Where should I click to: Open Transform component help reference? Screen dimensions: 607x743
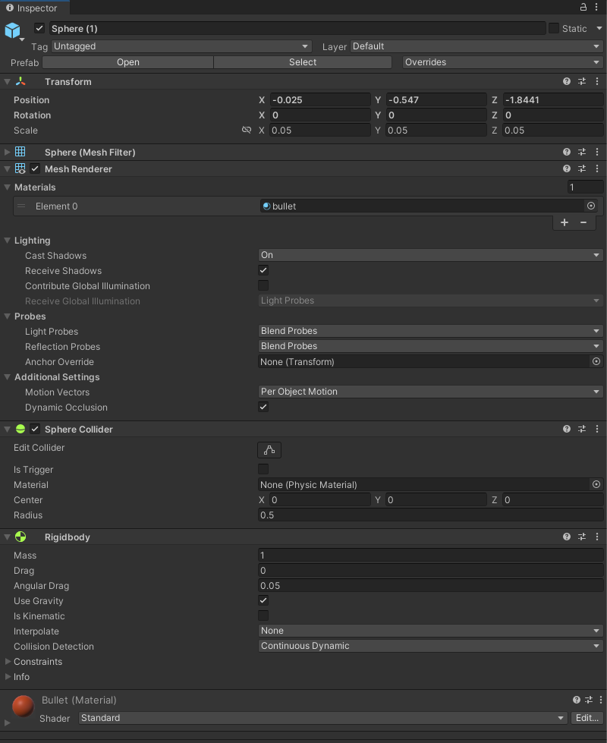(567, 81)
